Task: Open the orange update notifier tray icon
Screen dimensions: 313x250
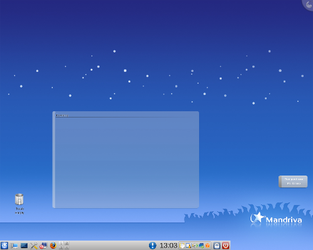Action: click(207, 246)
